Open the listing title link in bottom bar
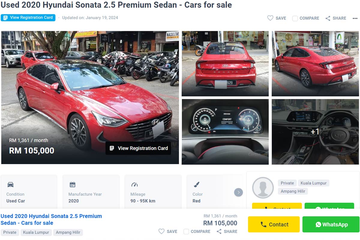 [x=51, y=219]
